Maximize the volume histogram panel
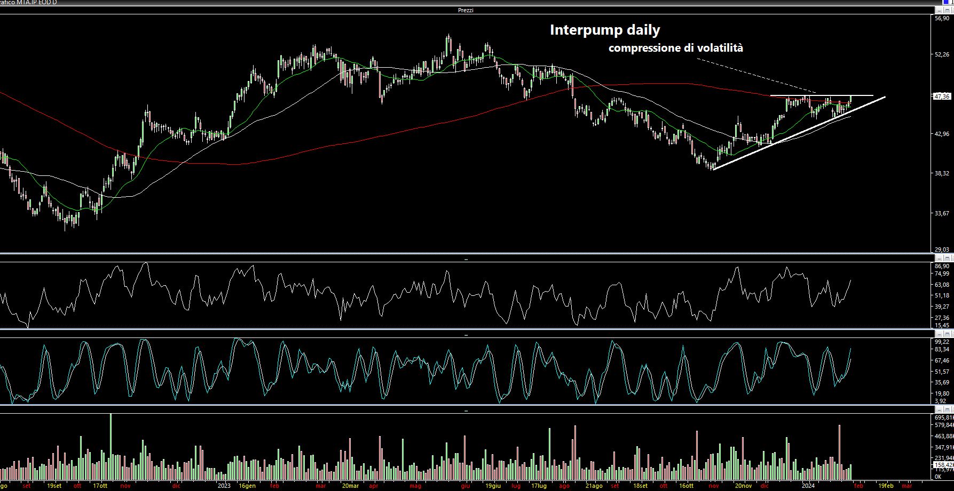 (947, 410)
